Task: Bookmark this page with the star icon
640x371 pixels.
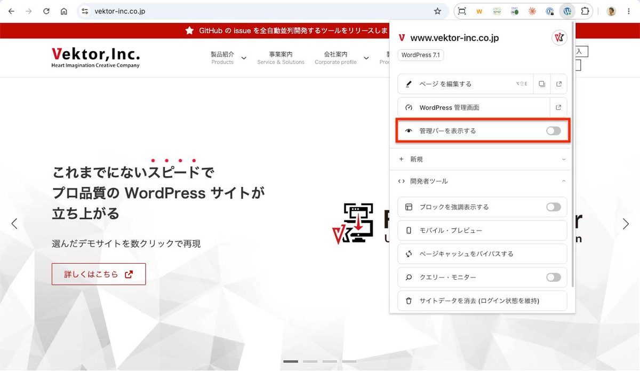Action: coord(437,11)
